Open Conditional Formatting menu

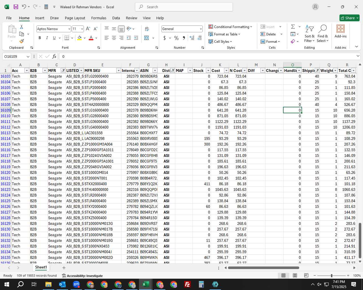(230, 27)
